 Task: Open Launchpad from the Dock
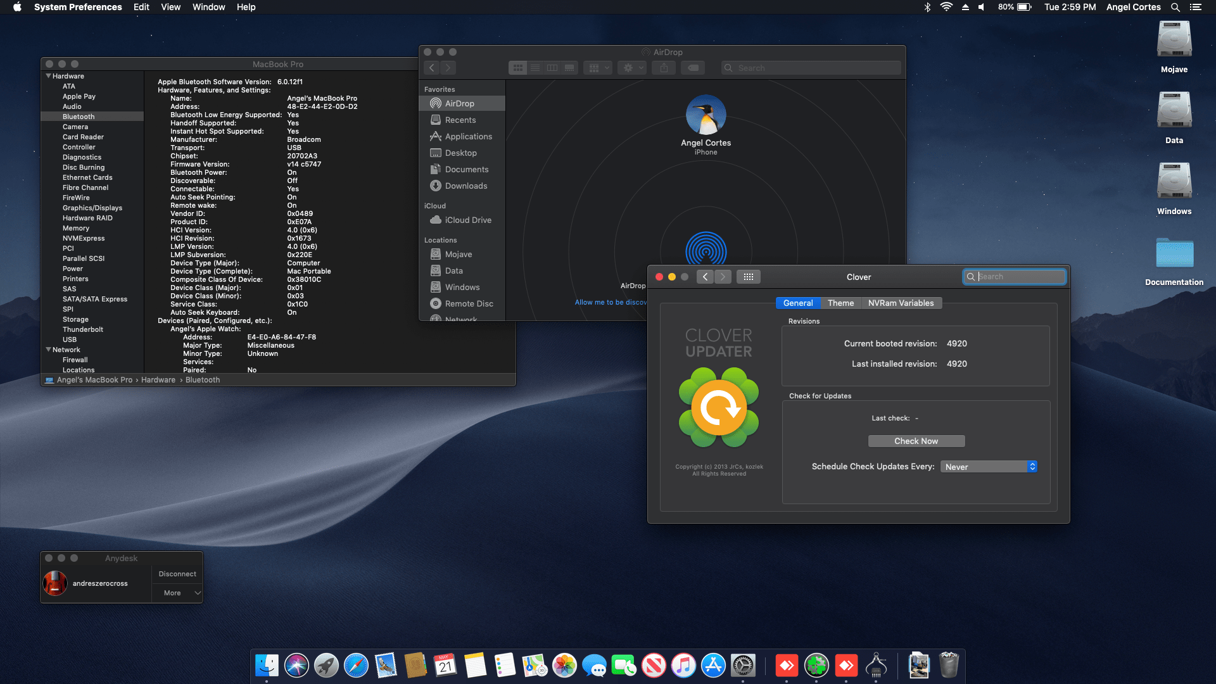coord(326,666)
